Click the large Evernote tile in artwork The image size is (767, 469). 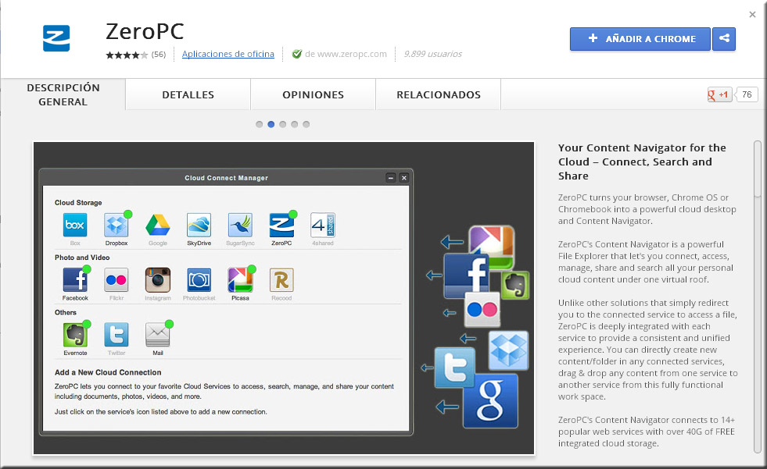[x=515, y=285]
